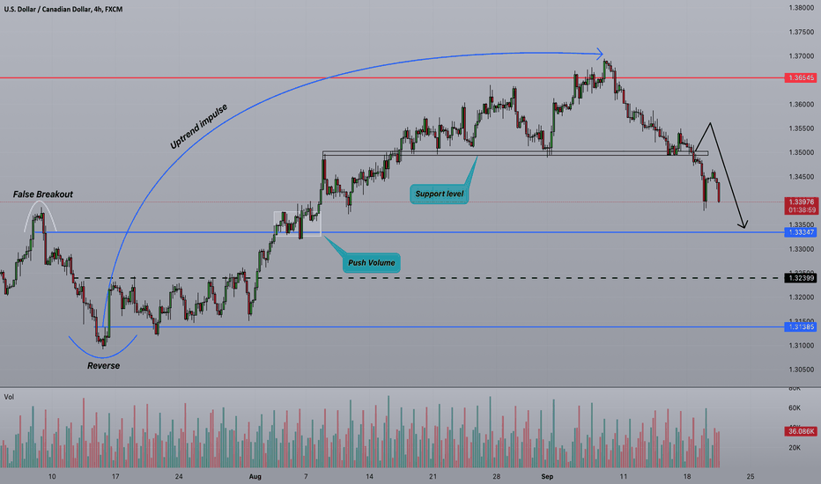Viewport: 821px width, 484px height.
Task: Select the blue arrowhead atop the impulse curve
Action: click(600, 53)
